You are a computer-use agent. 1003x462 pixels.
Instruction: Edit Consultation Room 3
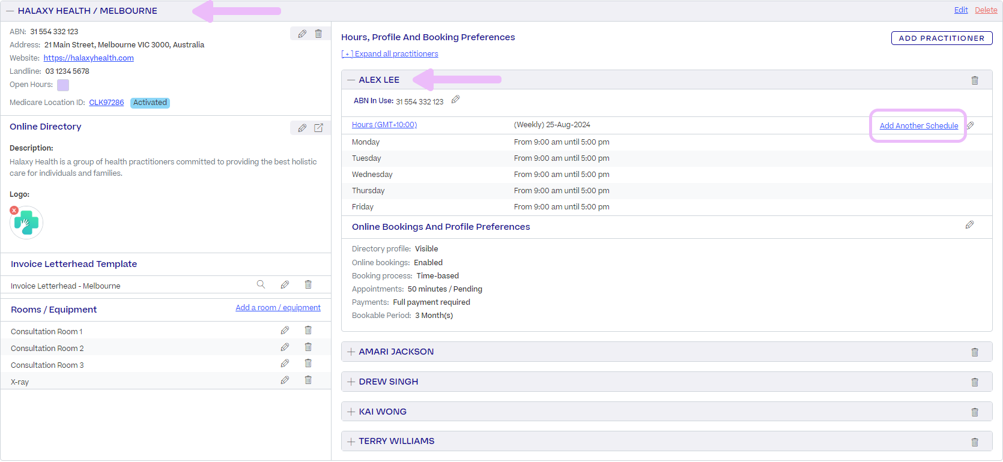click(x=285, y=363)
